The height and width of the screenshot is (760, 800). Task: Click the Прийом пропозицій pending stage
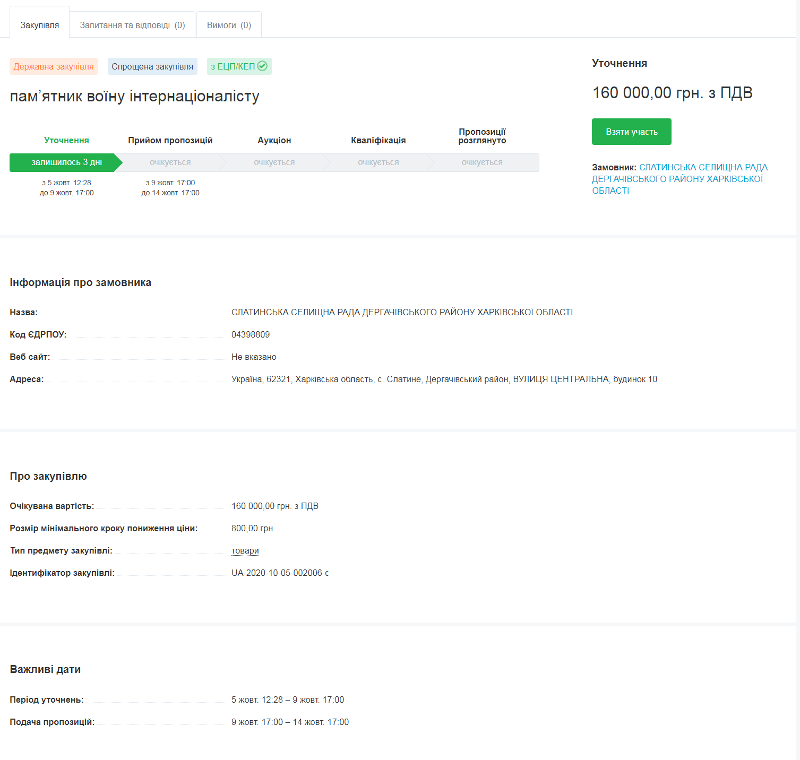pos(170,162)
